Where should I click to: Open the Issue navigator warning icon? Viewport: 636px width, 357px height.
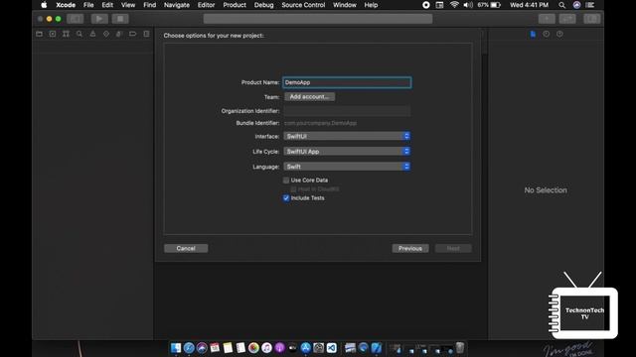92,34
